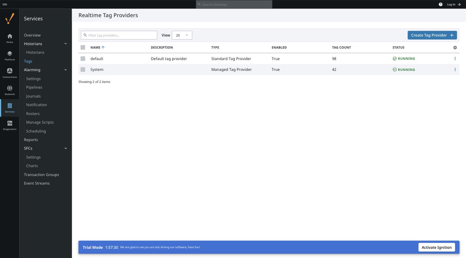Open Alarming Settings
Screen dimensions: 466x258
coord(33,78)
